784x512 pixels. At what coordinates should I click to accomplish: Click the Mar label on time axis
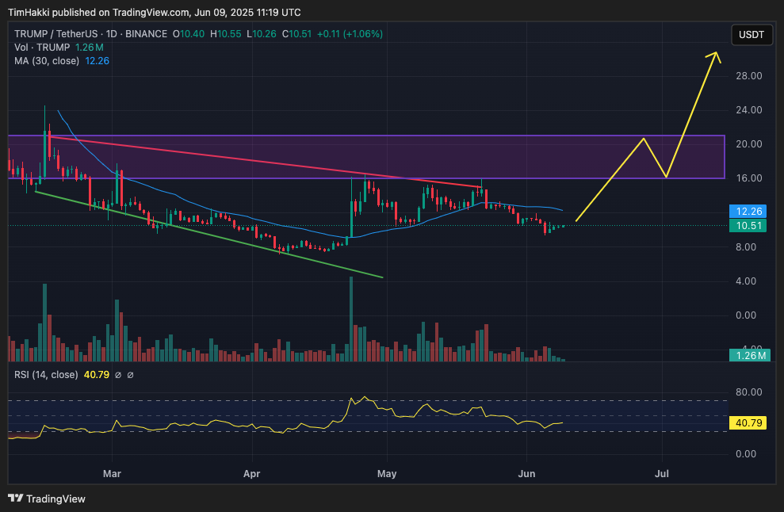[x=112, y=473]
